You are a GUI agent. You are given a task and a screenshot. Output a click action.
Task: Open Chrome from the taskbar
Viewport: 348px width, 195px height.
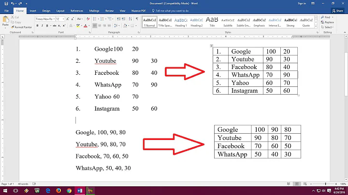(x=69, y=191)
